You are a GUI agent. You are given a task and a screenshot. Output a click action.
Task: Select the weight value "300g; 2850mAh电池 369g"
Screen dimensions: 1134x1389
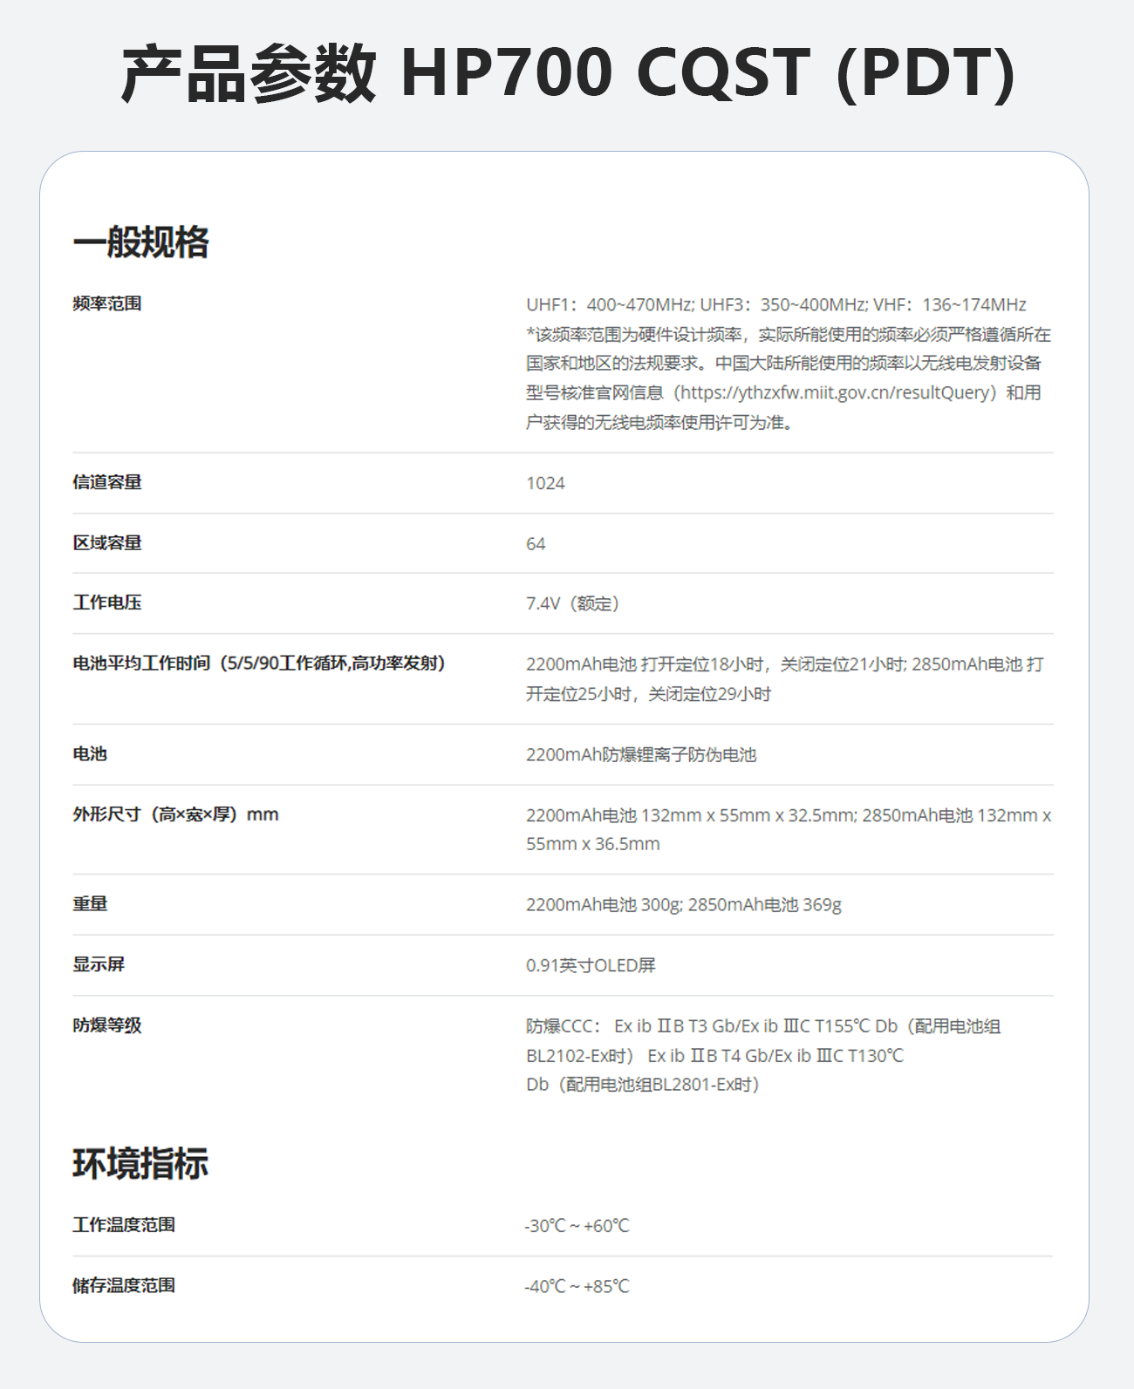[684, 905]
